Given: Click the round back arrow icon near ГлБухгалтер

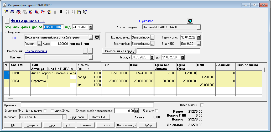Looking at the screenshot, I should (190, 21).
